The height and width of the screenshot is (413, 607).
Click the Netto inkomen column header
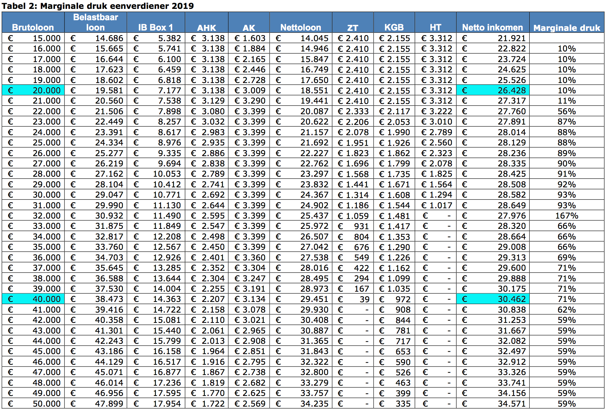[x=492, y=27]
